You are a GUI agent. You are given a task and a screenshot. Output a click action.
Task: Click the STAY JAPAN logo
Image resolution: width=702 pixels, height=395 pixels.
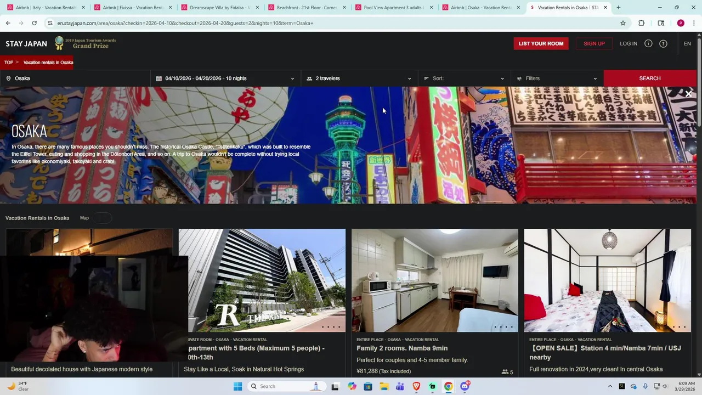[x=26, y=43]
